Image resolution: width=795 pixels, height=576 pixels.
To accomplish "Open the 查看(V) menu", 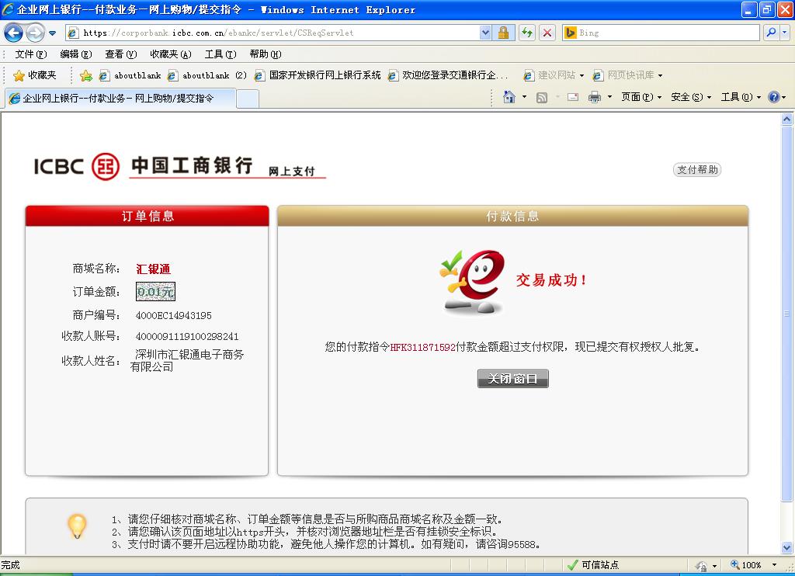I will (121, 54).
